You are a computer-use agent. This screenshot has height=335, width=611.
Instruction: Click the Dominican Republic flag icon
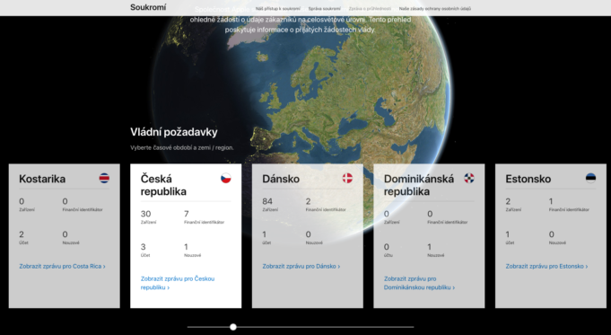click(469, 178)
